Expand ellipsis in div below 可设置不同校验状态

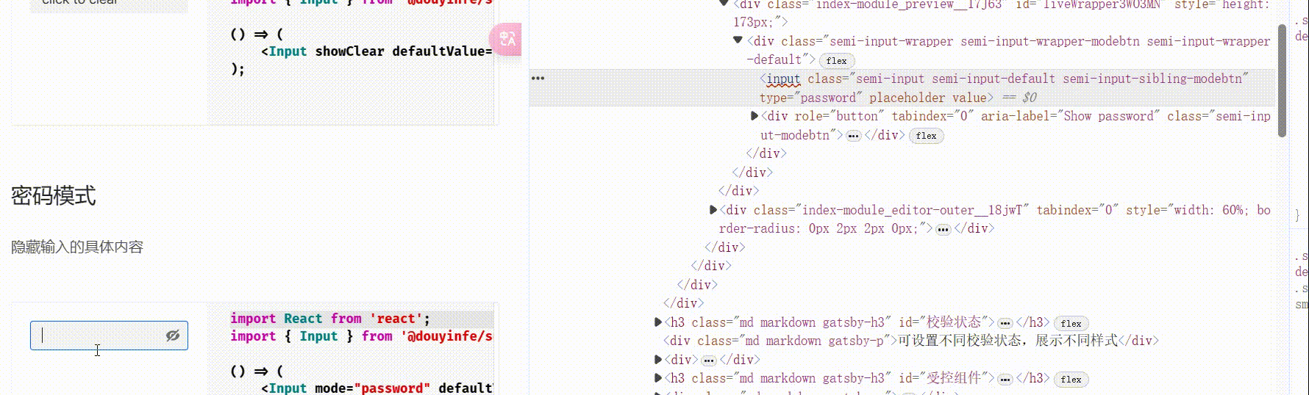coord(708,360)
